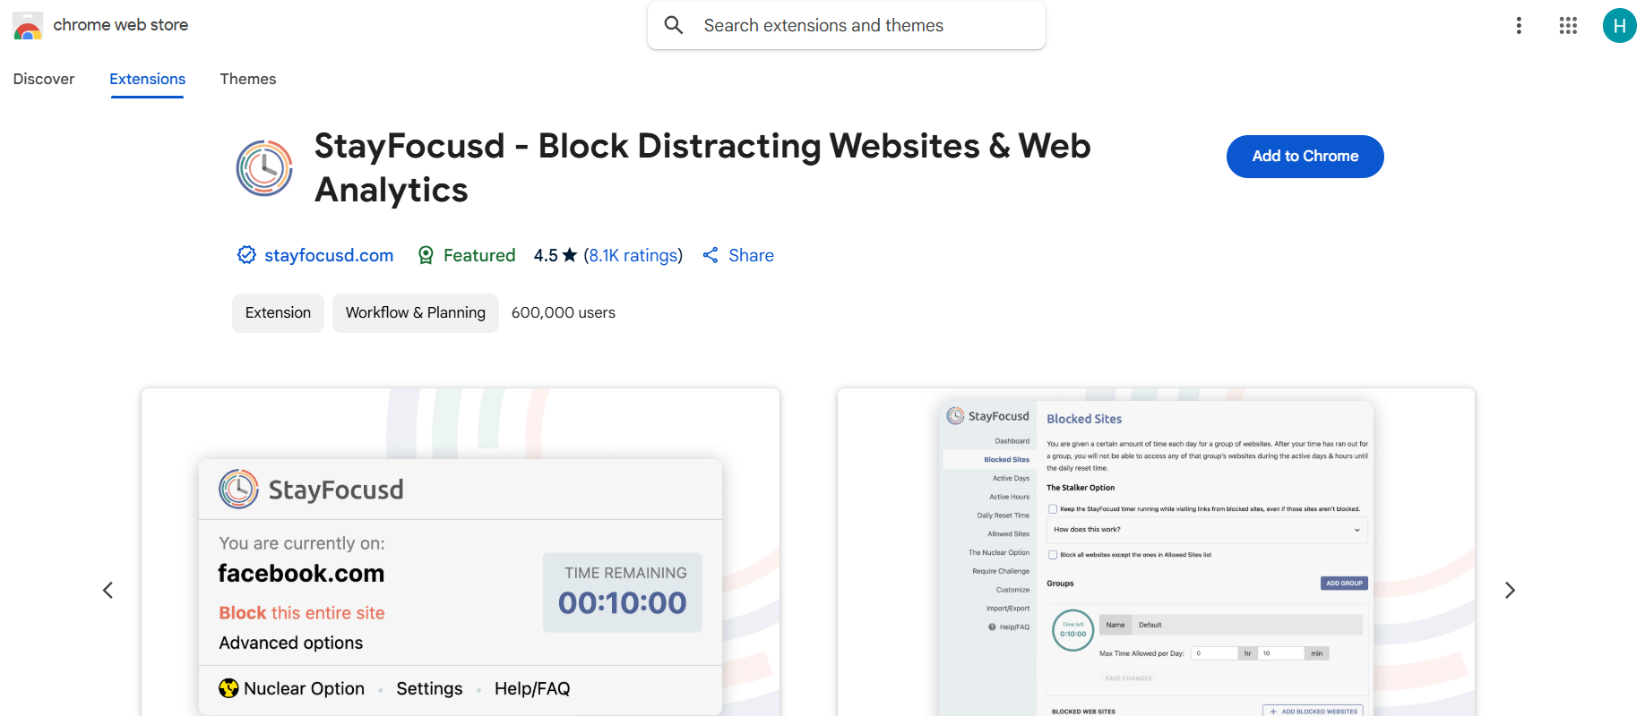Open the Blocked Sites screenshot thumbnail

[x=1156, y=555]
